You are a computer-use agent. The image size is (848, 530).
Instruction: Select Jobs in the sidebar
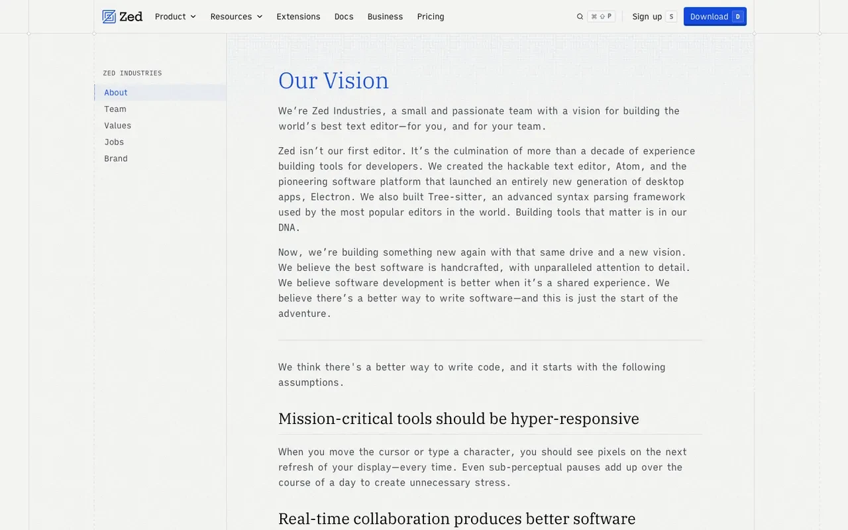(160, 142)
